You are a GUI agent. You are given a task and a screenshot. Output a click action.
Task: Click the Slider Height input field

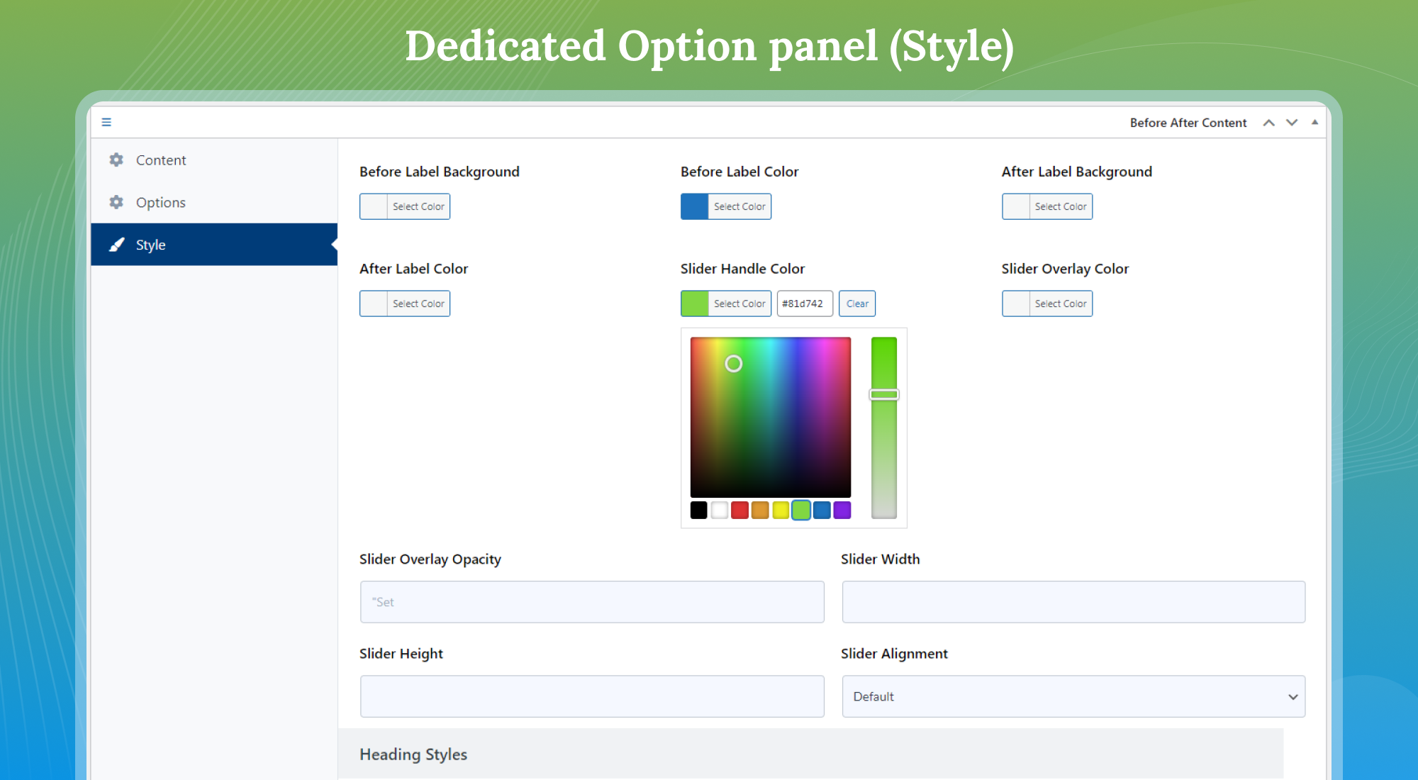coord(592,696)
